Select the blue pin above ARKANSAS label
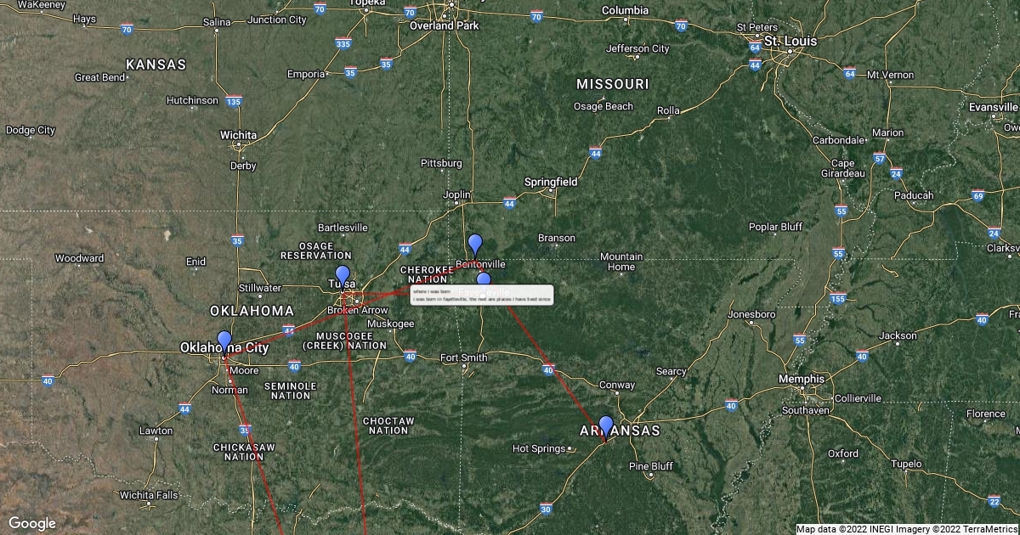Image resolution: width=1020 pixels, height=535 pixels. tap(605, 426)
